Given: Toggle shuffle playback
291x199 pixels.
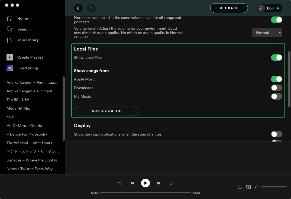Looking at the screenshot, I should (119, 183).
